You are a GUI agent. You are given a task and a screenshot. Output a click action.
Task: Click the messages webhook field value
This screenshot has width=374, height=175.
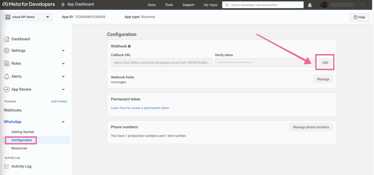pyautogui.click(x=118, y=82)
